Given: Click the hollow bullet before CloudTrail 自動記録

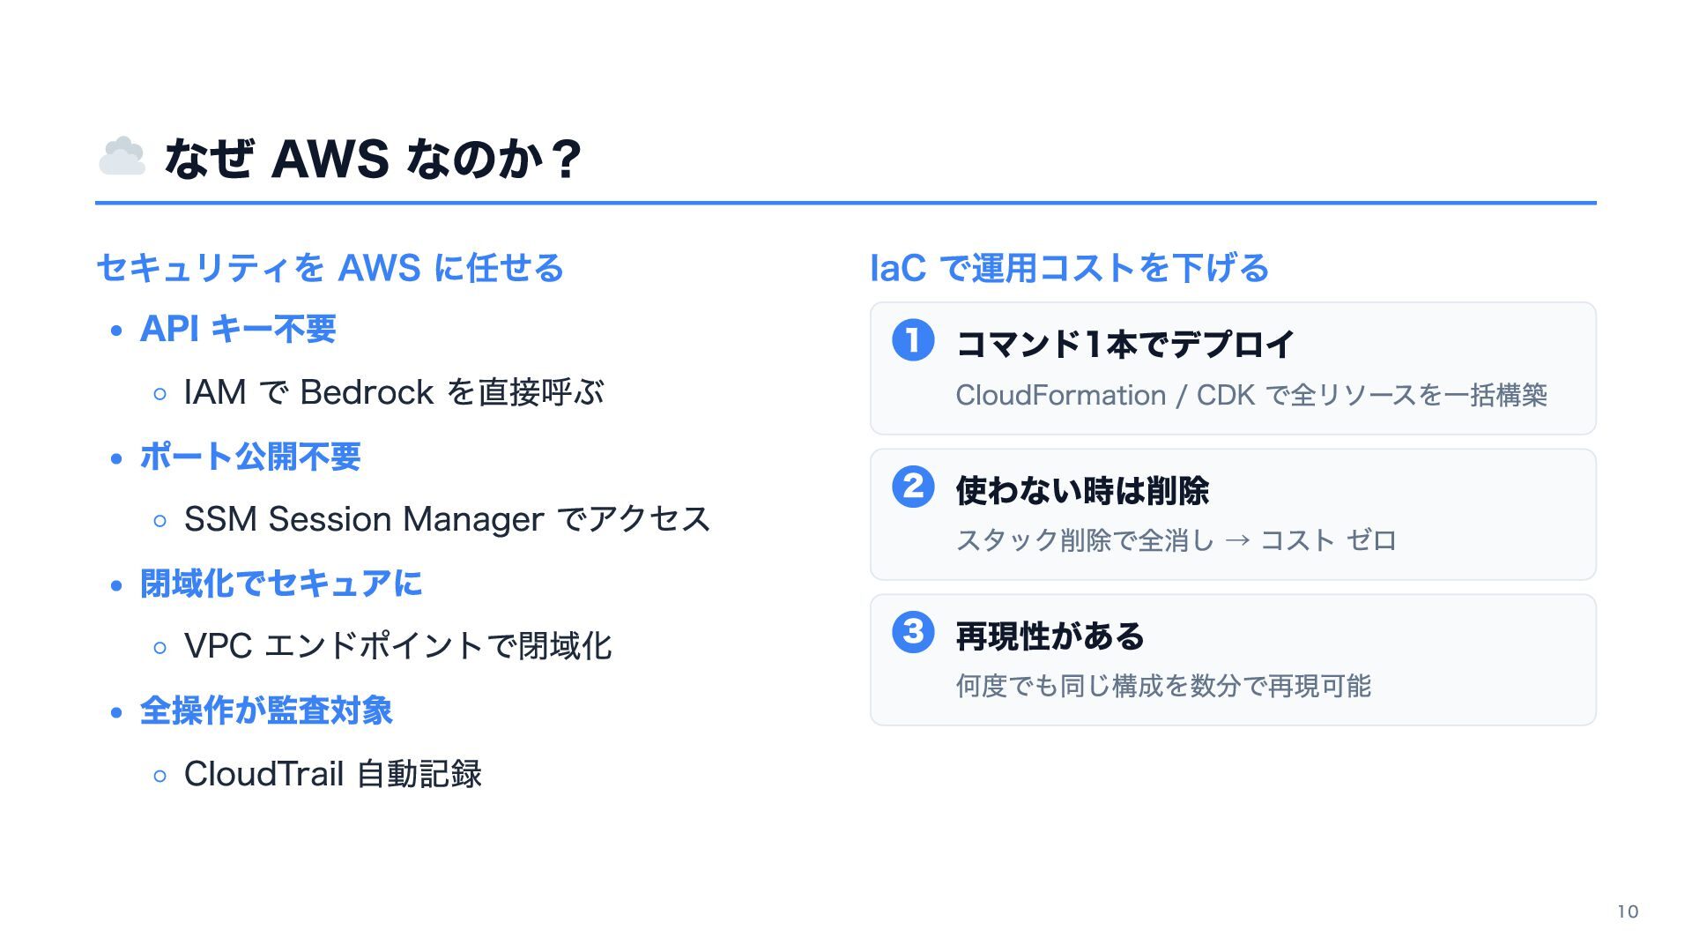Looking at the screenshot, I should click(160, 777).
